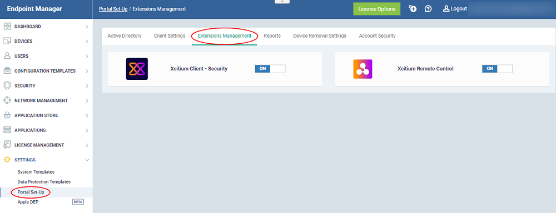Collapse the Settings menu chevron
556x213 pixels.
click(87, 160)
